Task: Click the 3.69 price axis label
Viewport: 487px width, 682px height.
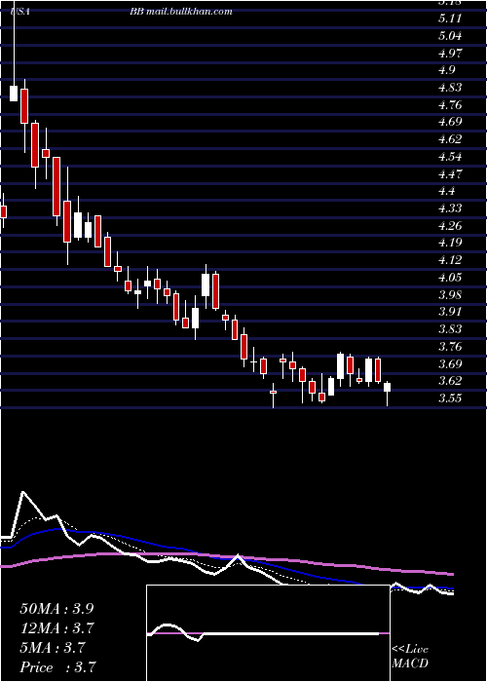Action: coord(450,363)
